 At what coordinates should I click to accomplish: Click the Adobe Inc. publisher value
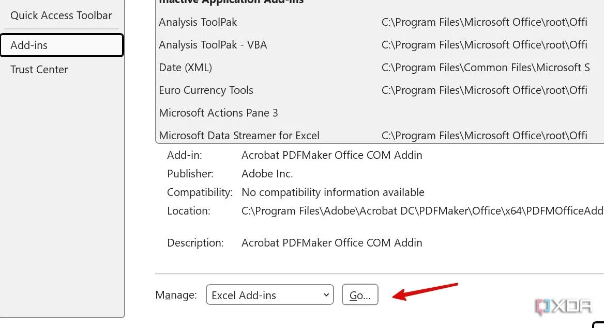click(x=267, y=174)
